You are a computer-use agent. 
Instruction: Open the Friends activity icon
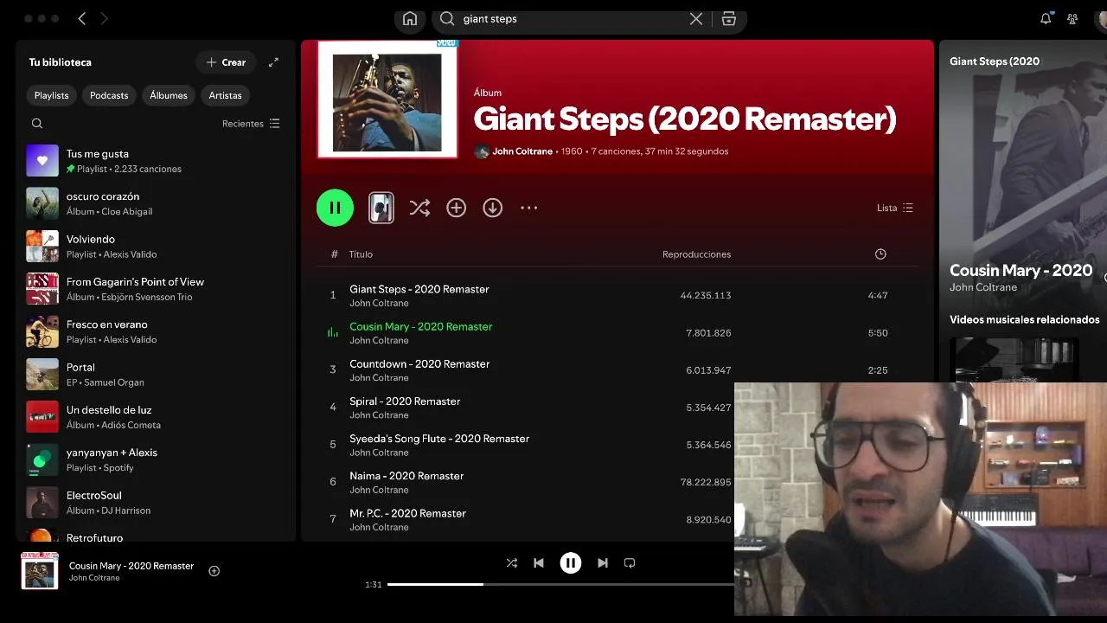(x=1072, y=18)
